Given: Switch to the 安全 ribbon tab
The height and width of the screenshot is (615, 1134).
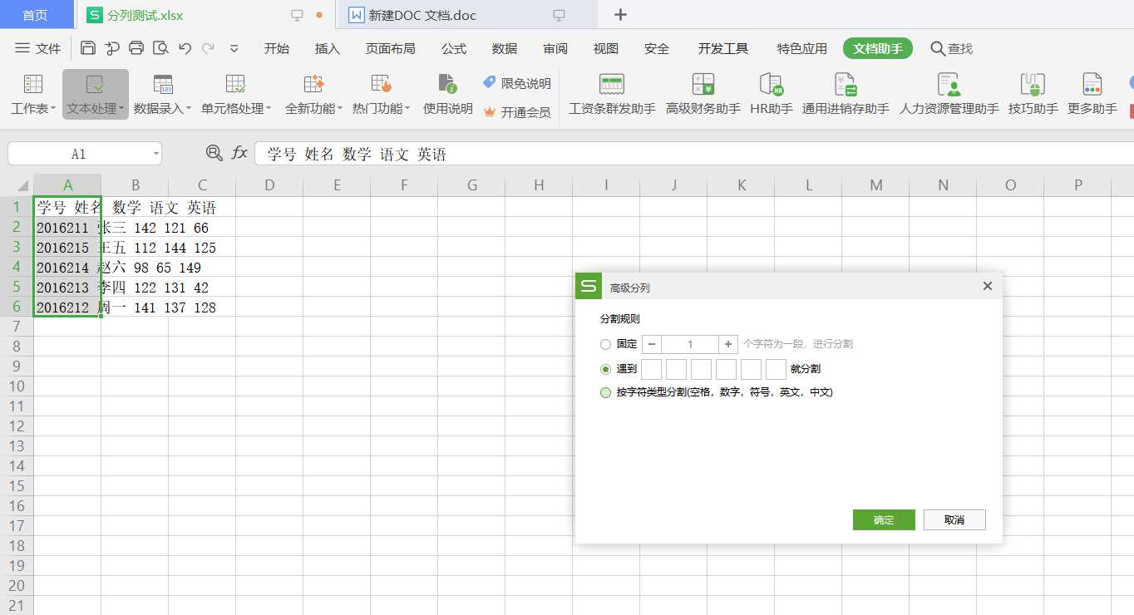Looking at the screenshot, I should pyautogui.click(x=657, y=48).
